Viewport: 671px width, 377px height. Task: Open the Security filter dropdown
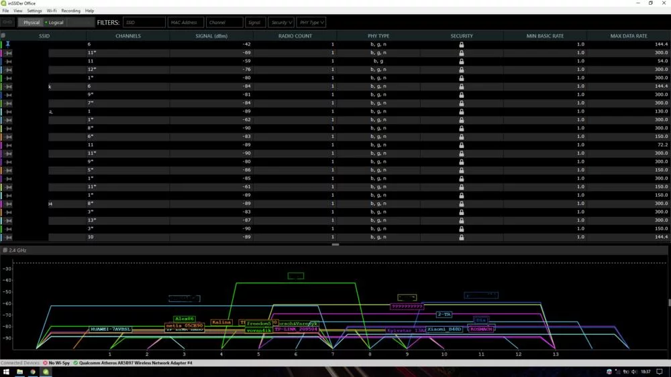pyautogui.click(x=281, y=22)
